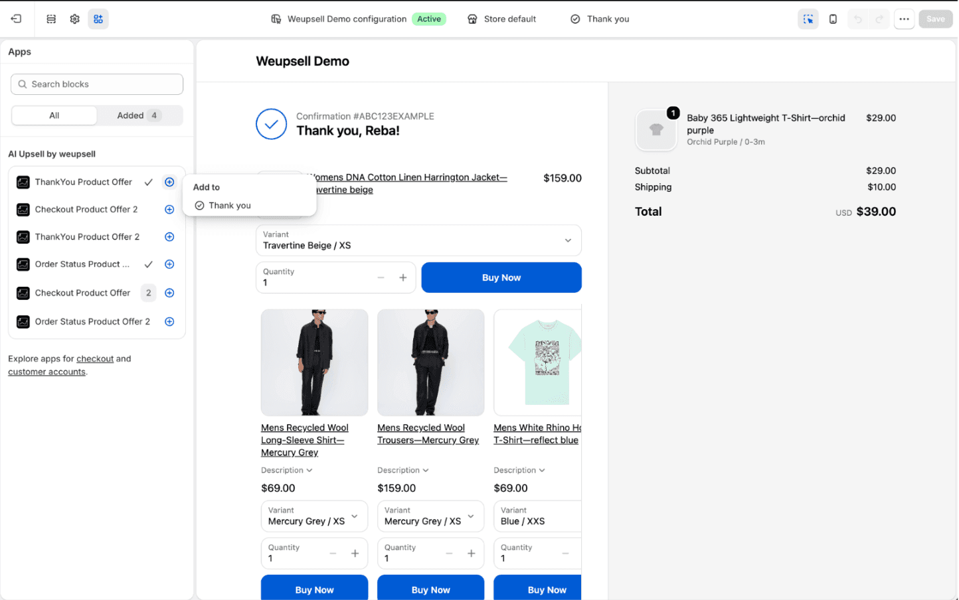Click the Weupsell Demo store title

click(302, 61)
